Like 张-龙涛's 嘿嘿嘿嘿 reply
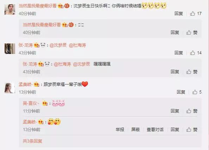 coord(192,72)
